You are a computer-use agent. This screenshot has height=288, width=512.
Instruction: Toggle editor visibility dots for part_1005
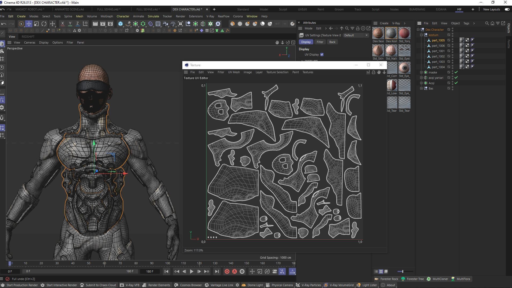pyautogui.click(x=453, y=40)
